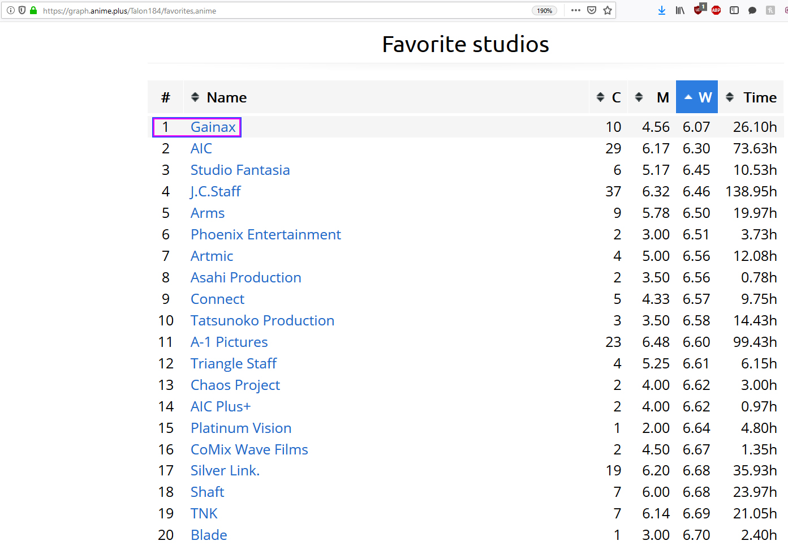The height and width of the screenshot is (545, 788).
Task: Click the URL address bar field
Action: [x=283, y=11]
